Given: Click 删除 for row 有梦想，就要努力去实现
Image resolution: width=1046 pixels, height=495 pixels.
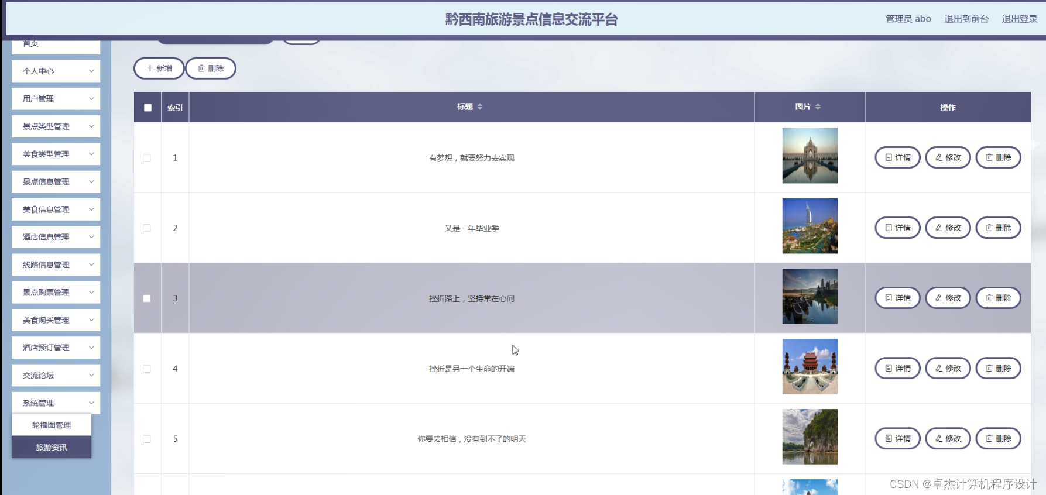Looking at the screenshot, I should pos(998,157).
